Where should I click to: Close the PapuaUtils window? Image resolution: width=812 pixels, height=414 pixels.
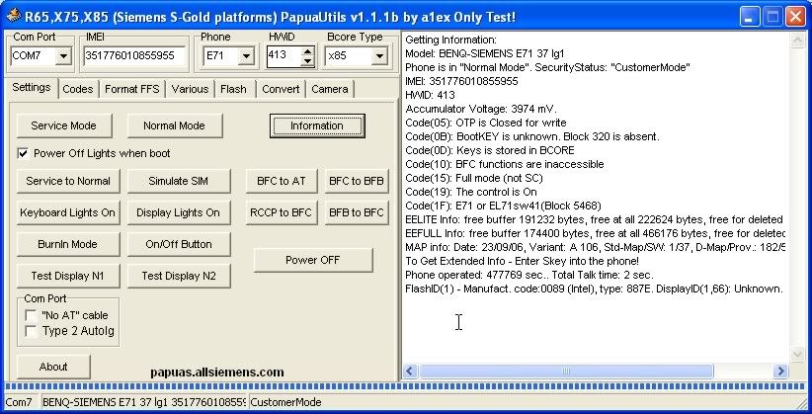(x=795, y=17)
